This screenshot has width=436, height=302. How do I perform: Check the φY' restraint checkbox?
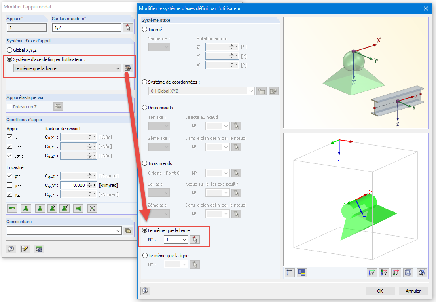pyautogui.click(x=9, y=185)
